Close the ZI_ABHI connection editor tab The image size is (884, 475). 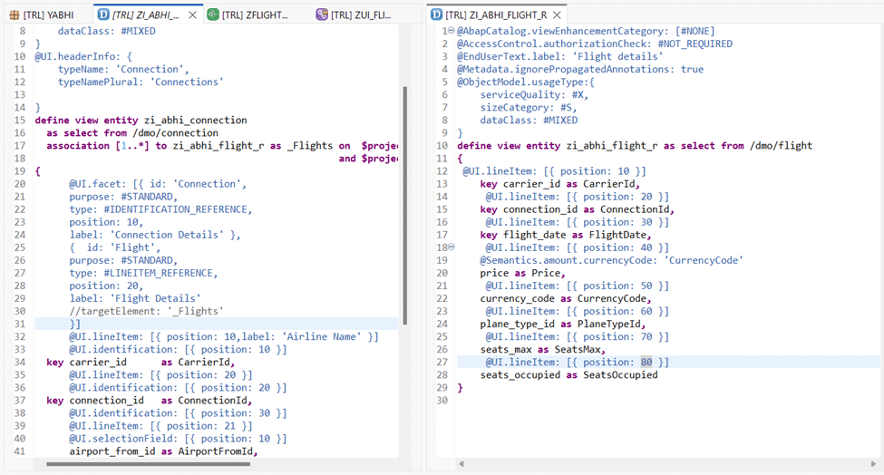191,15
